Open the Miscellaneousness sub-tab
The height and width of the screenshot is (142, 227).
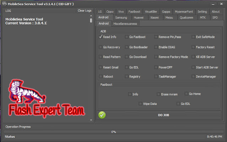coord(125,24)
